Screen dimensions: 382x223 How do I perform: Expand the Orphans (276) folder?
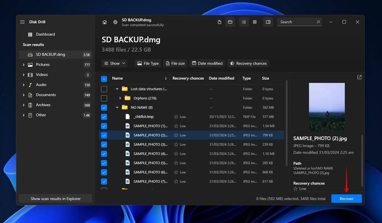(120, 98)
